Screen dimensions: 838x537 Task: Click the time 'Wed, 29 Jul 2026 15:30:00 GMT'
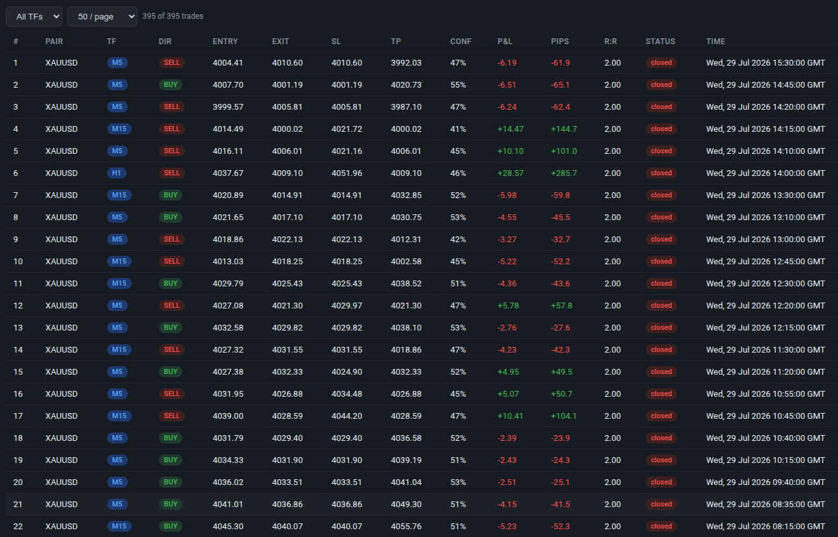click(x=766, y=63)
